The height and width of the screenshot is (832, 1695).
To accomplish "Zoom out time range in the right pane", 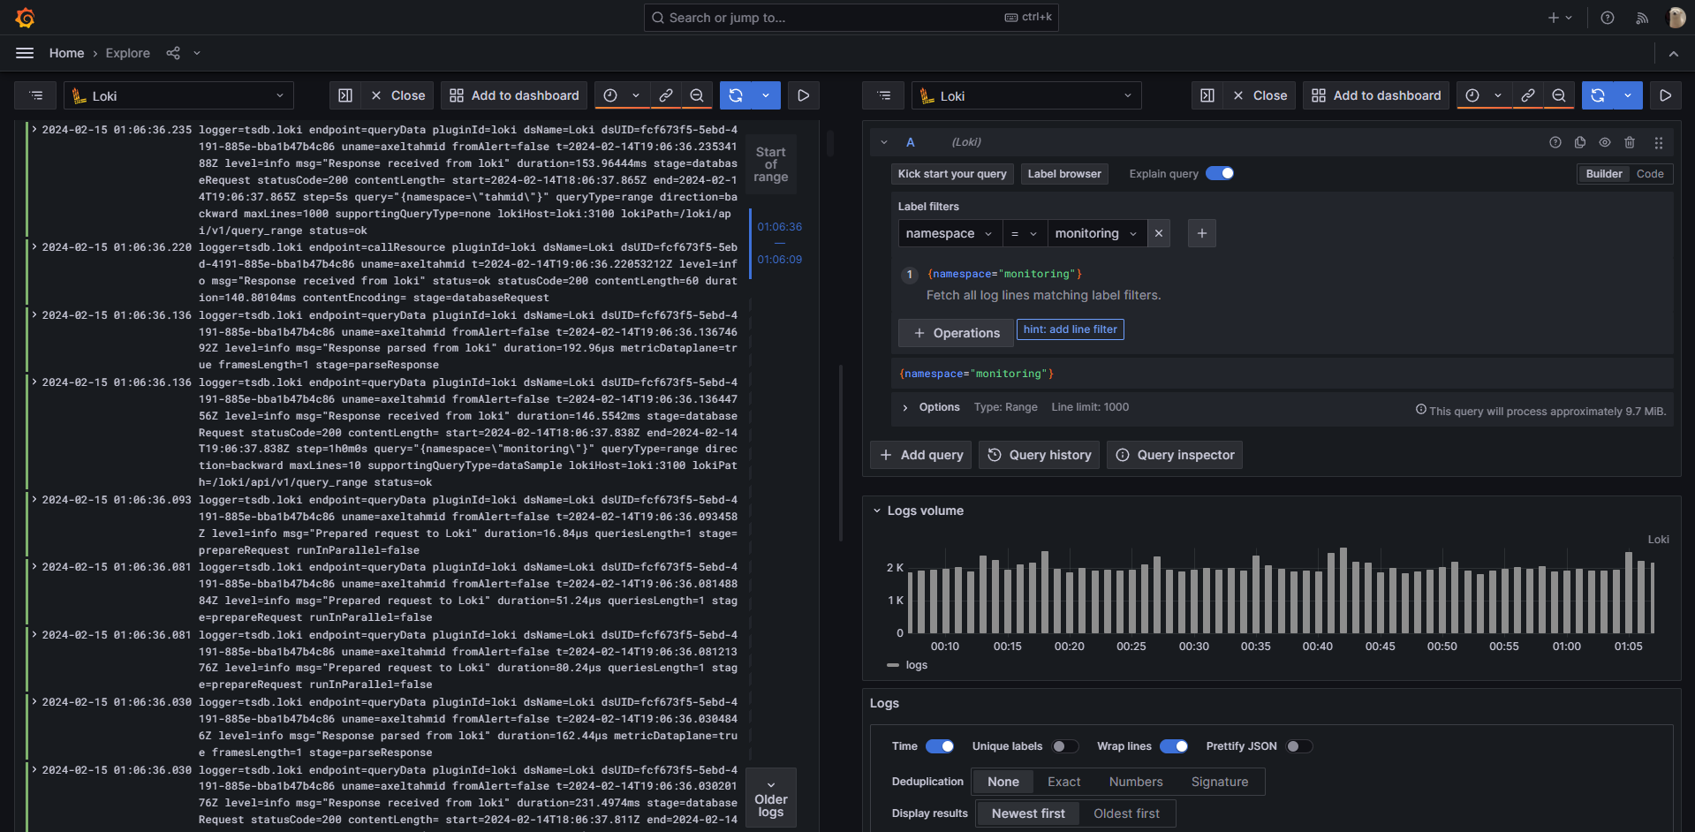I will tap(1559, 95).
